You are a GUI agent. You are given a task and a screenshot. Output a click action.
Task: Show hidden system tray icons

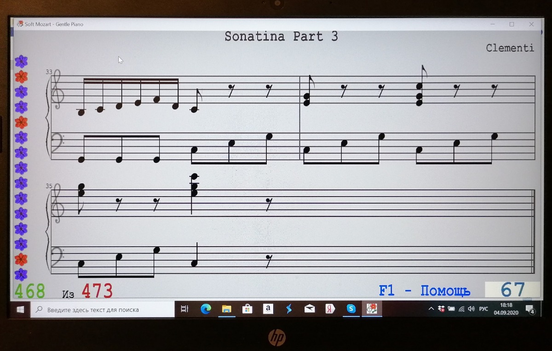point(431,309)
